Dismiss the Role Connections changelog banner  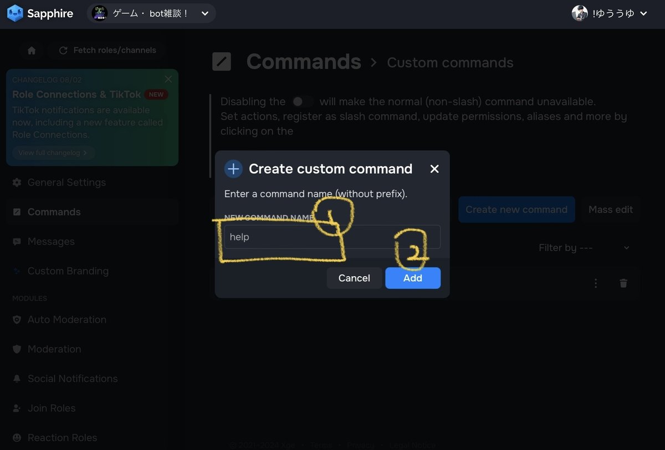point(168,79)
